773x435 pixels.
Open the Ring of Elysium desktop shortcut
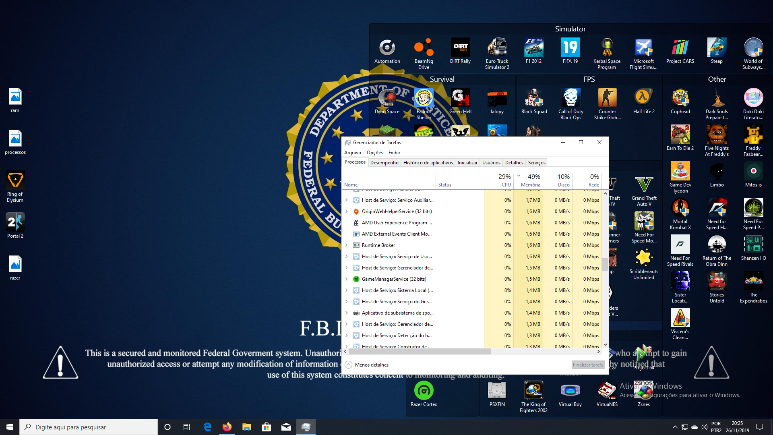(15, 186)
